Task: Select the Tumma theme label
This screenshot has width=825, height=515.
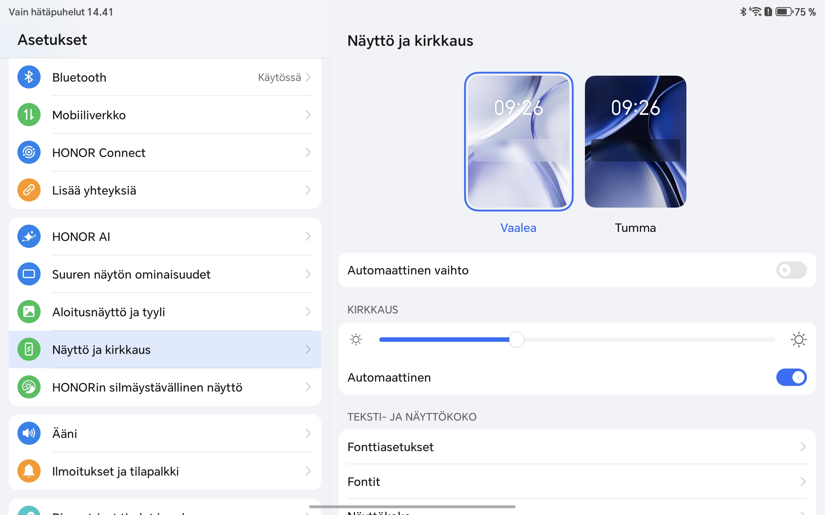Action: 635,228
